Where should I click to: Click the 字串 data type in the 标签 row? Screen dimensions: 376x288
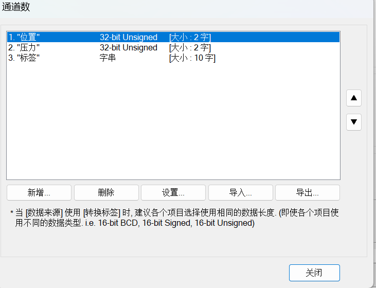[x=108, y=58]
